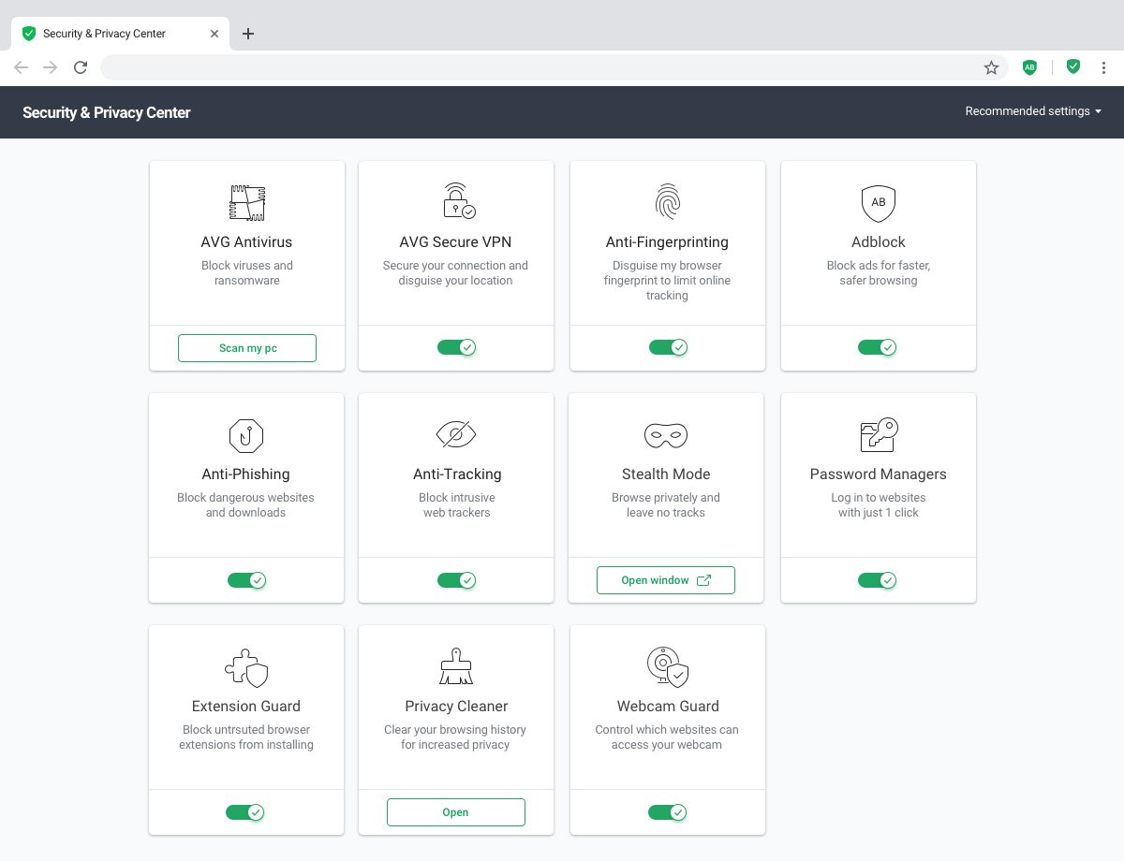
Task: Click 'Block viruses and ransomware' description
Action: point(247,273)
